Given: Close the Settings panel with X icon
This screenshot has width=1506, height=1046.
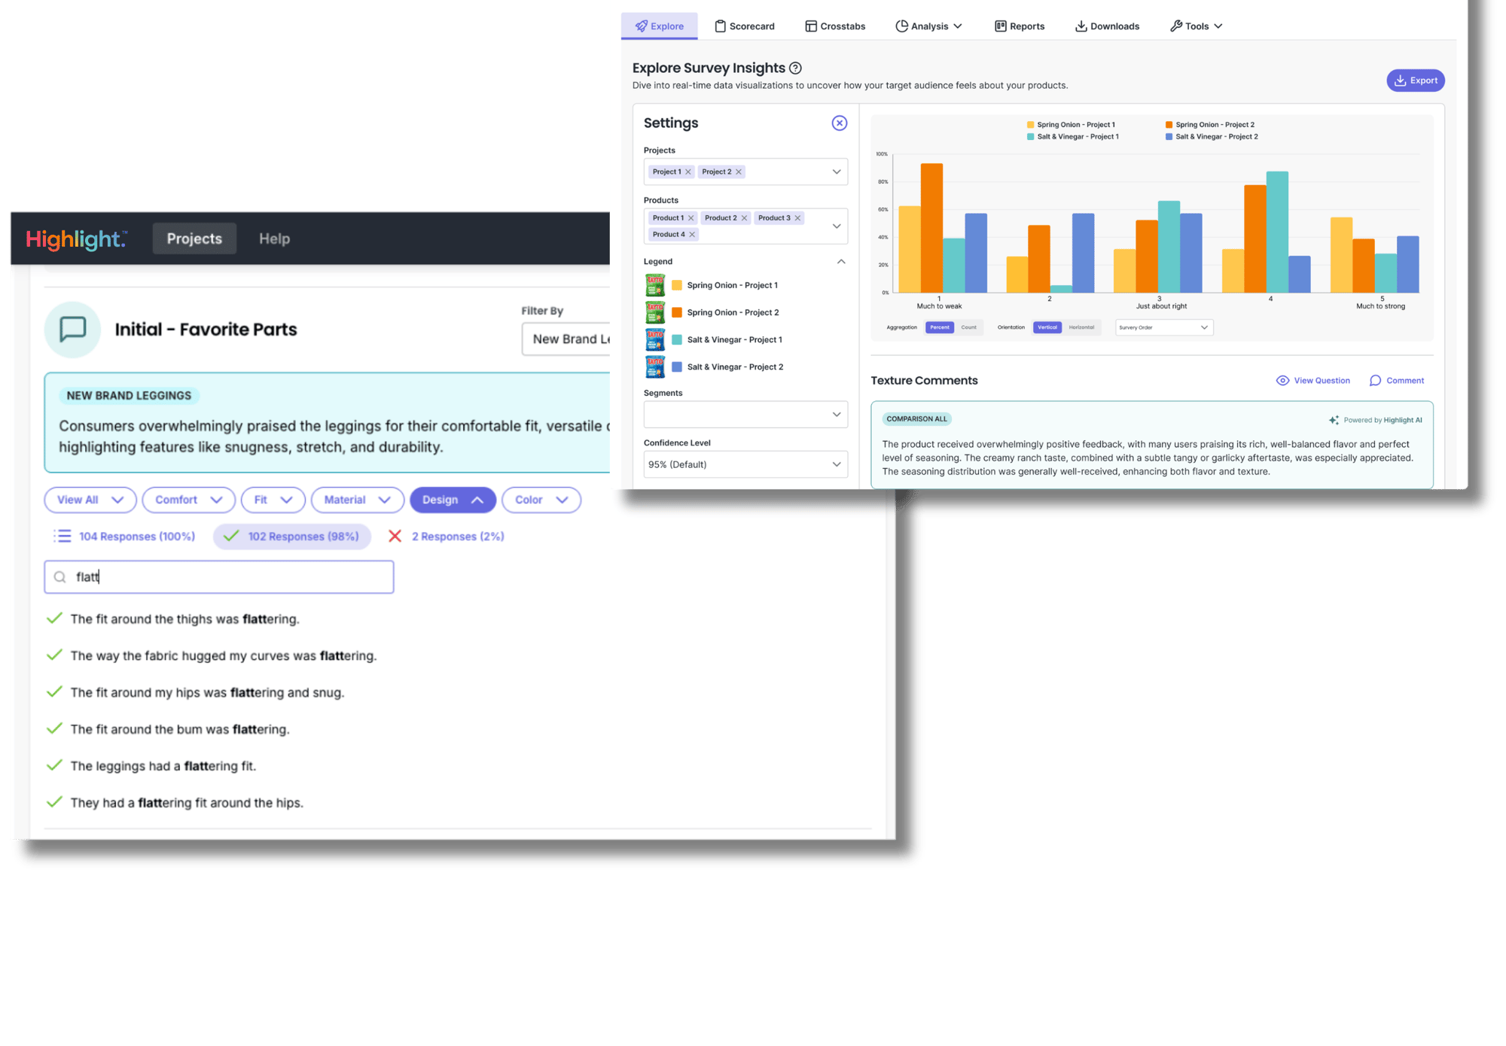Looking at the screenshot, I should pyautogui.click(x=839, y=123).
